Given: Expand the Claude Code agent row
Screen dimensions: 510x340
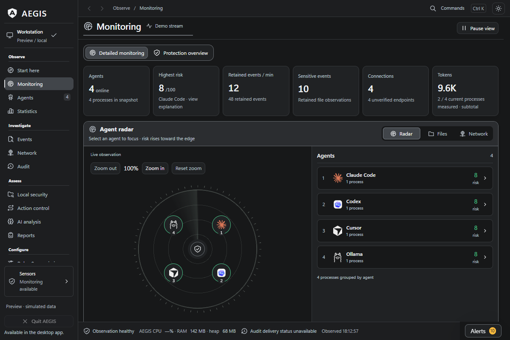Looking at the screenshot, I should click(405, 178).
